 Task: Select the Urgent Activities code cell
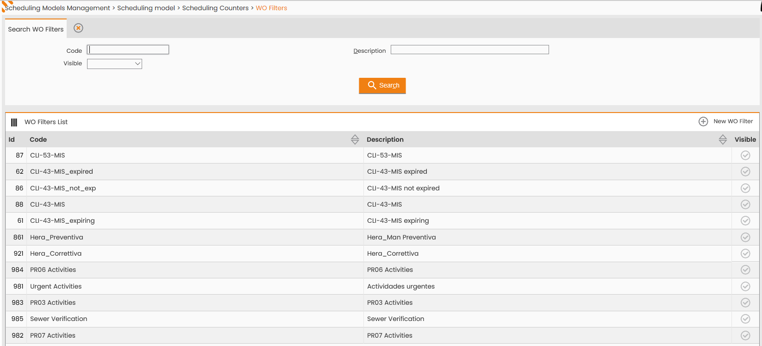(x=195, y=286)
